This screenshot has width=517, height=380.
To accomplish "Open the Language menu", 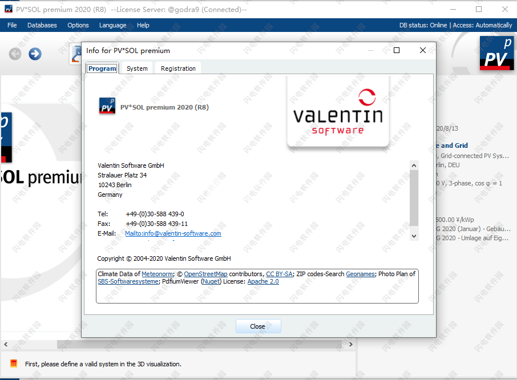I will coord(113,25).
